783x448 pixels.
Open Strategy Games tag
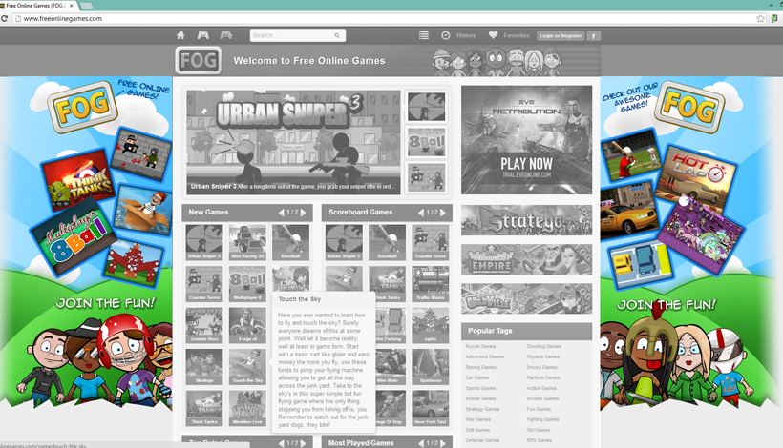pyautogui.click(x=482, y=409)
